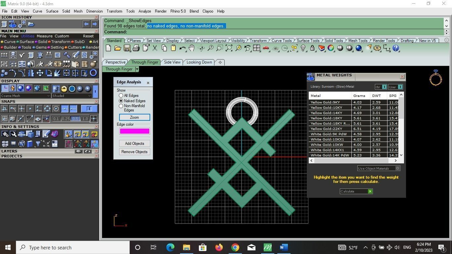Click the Zoom button in Edge Analysis

click(x=134, y=117)
